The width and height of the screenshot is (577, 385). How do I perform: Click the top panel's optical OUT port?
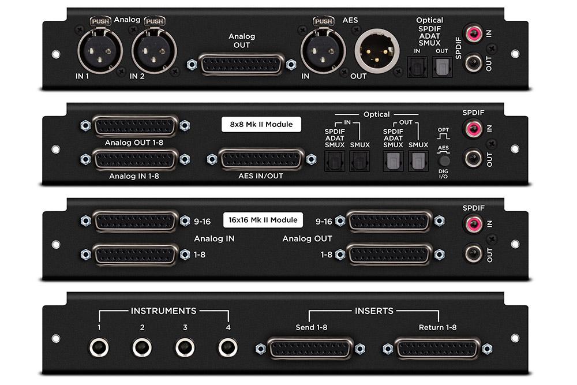click(x=443, y=69)
